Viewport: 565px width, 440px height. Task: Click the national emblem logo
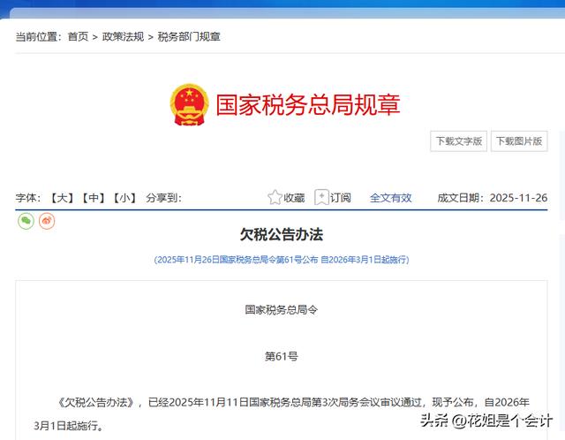[x=189, y=105]
